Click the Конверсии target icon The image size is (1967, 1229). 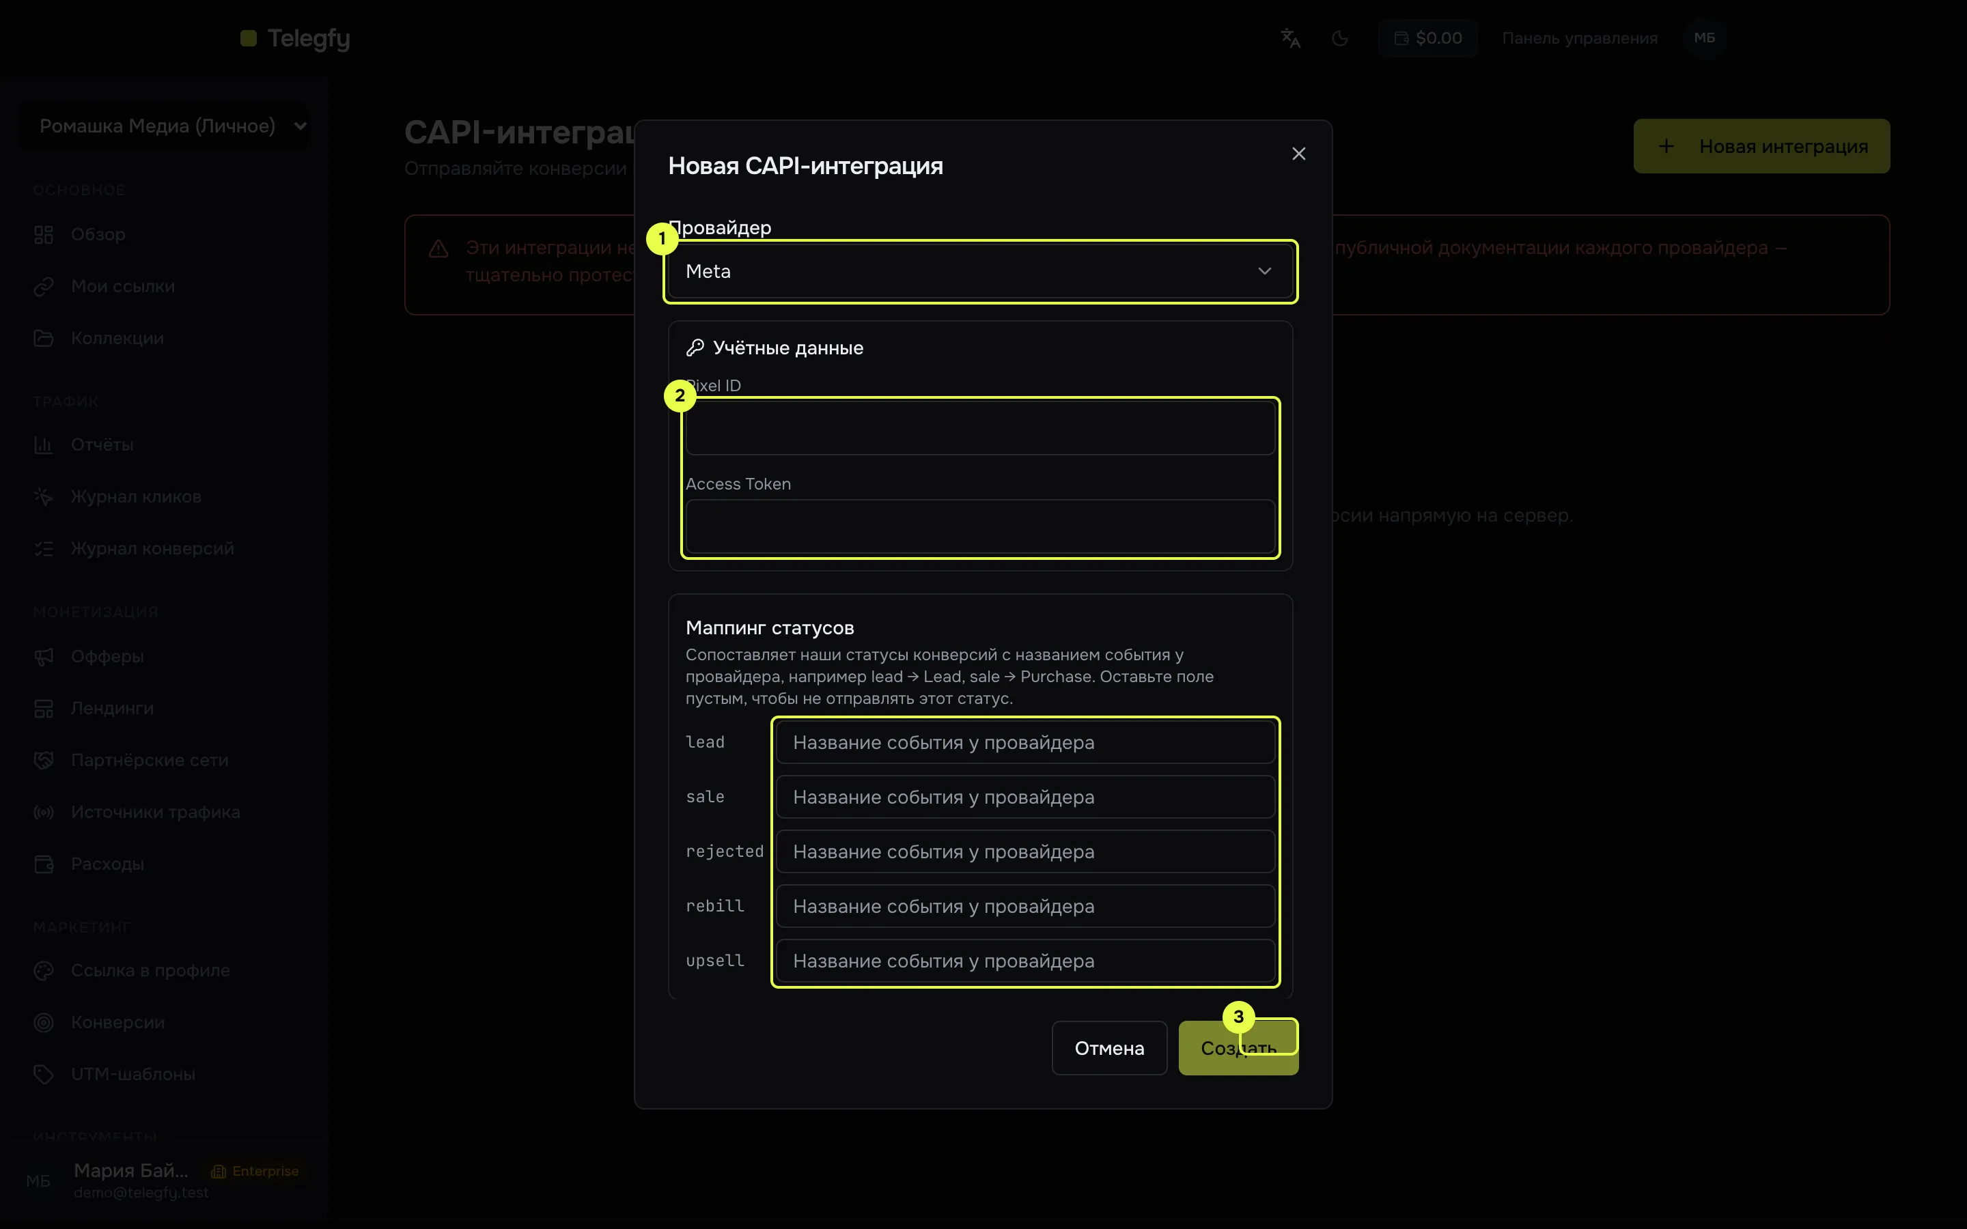coord(44,1023)
